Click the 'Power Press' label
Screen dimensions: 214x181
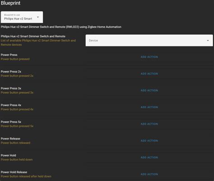point(9,55)
